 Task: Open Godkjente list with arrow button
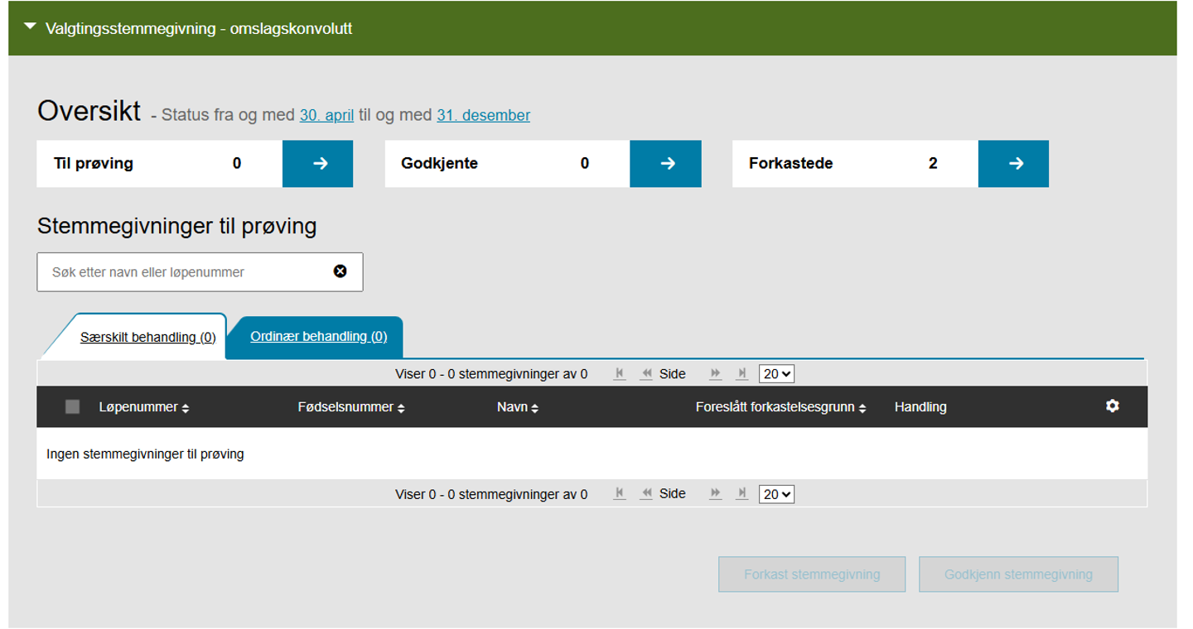click(666, 164)
